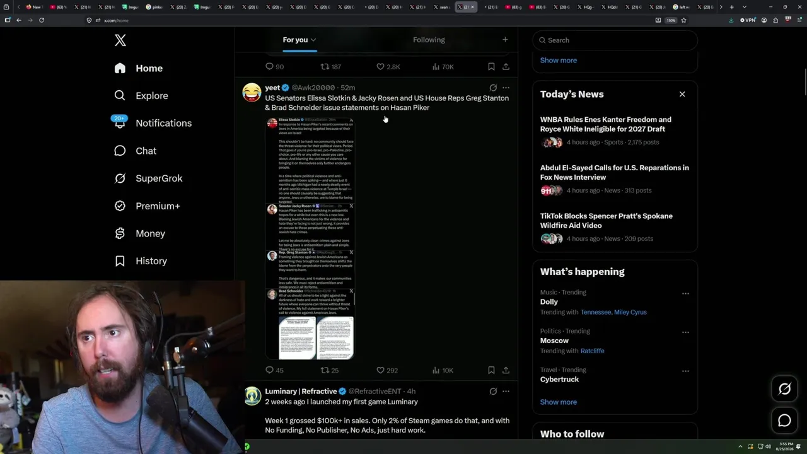Click the Home house icon

pos(120,68)
